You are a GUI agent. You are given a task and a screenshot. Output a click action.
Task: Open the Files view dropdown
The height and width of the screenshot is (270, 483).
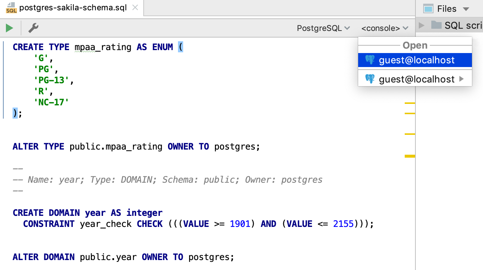click(446, 9)
